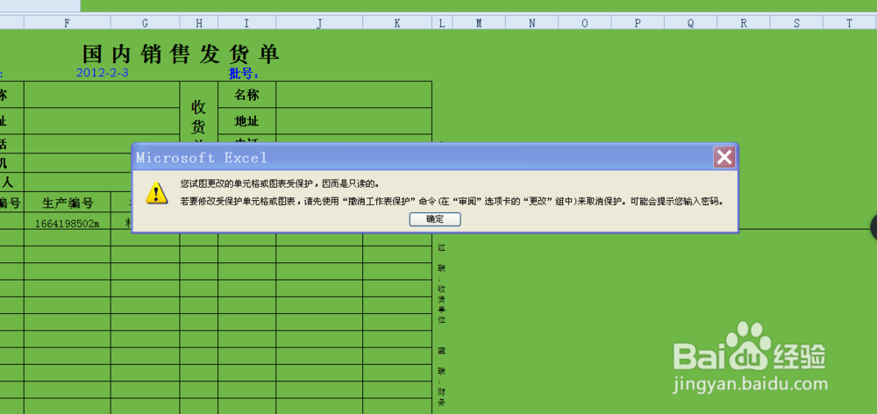
Task: Close the Microsoft Excel warning dialog
Action: coord(724,157)
